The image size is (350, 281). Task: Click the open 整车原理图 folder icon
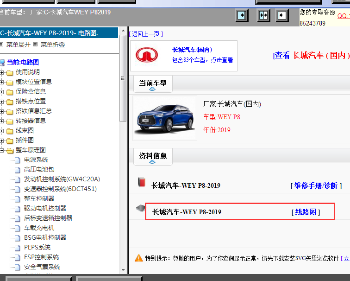click(x=10, y=150)
